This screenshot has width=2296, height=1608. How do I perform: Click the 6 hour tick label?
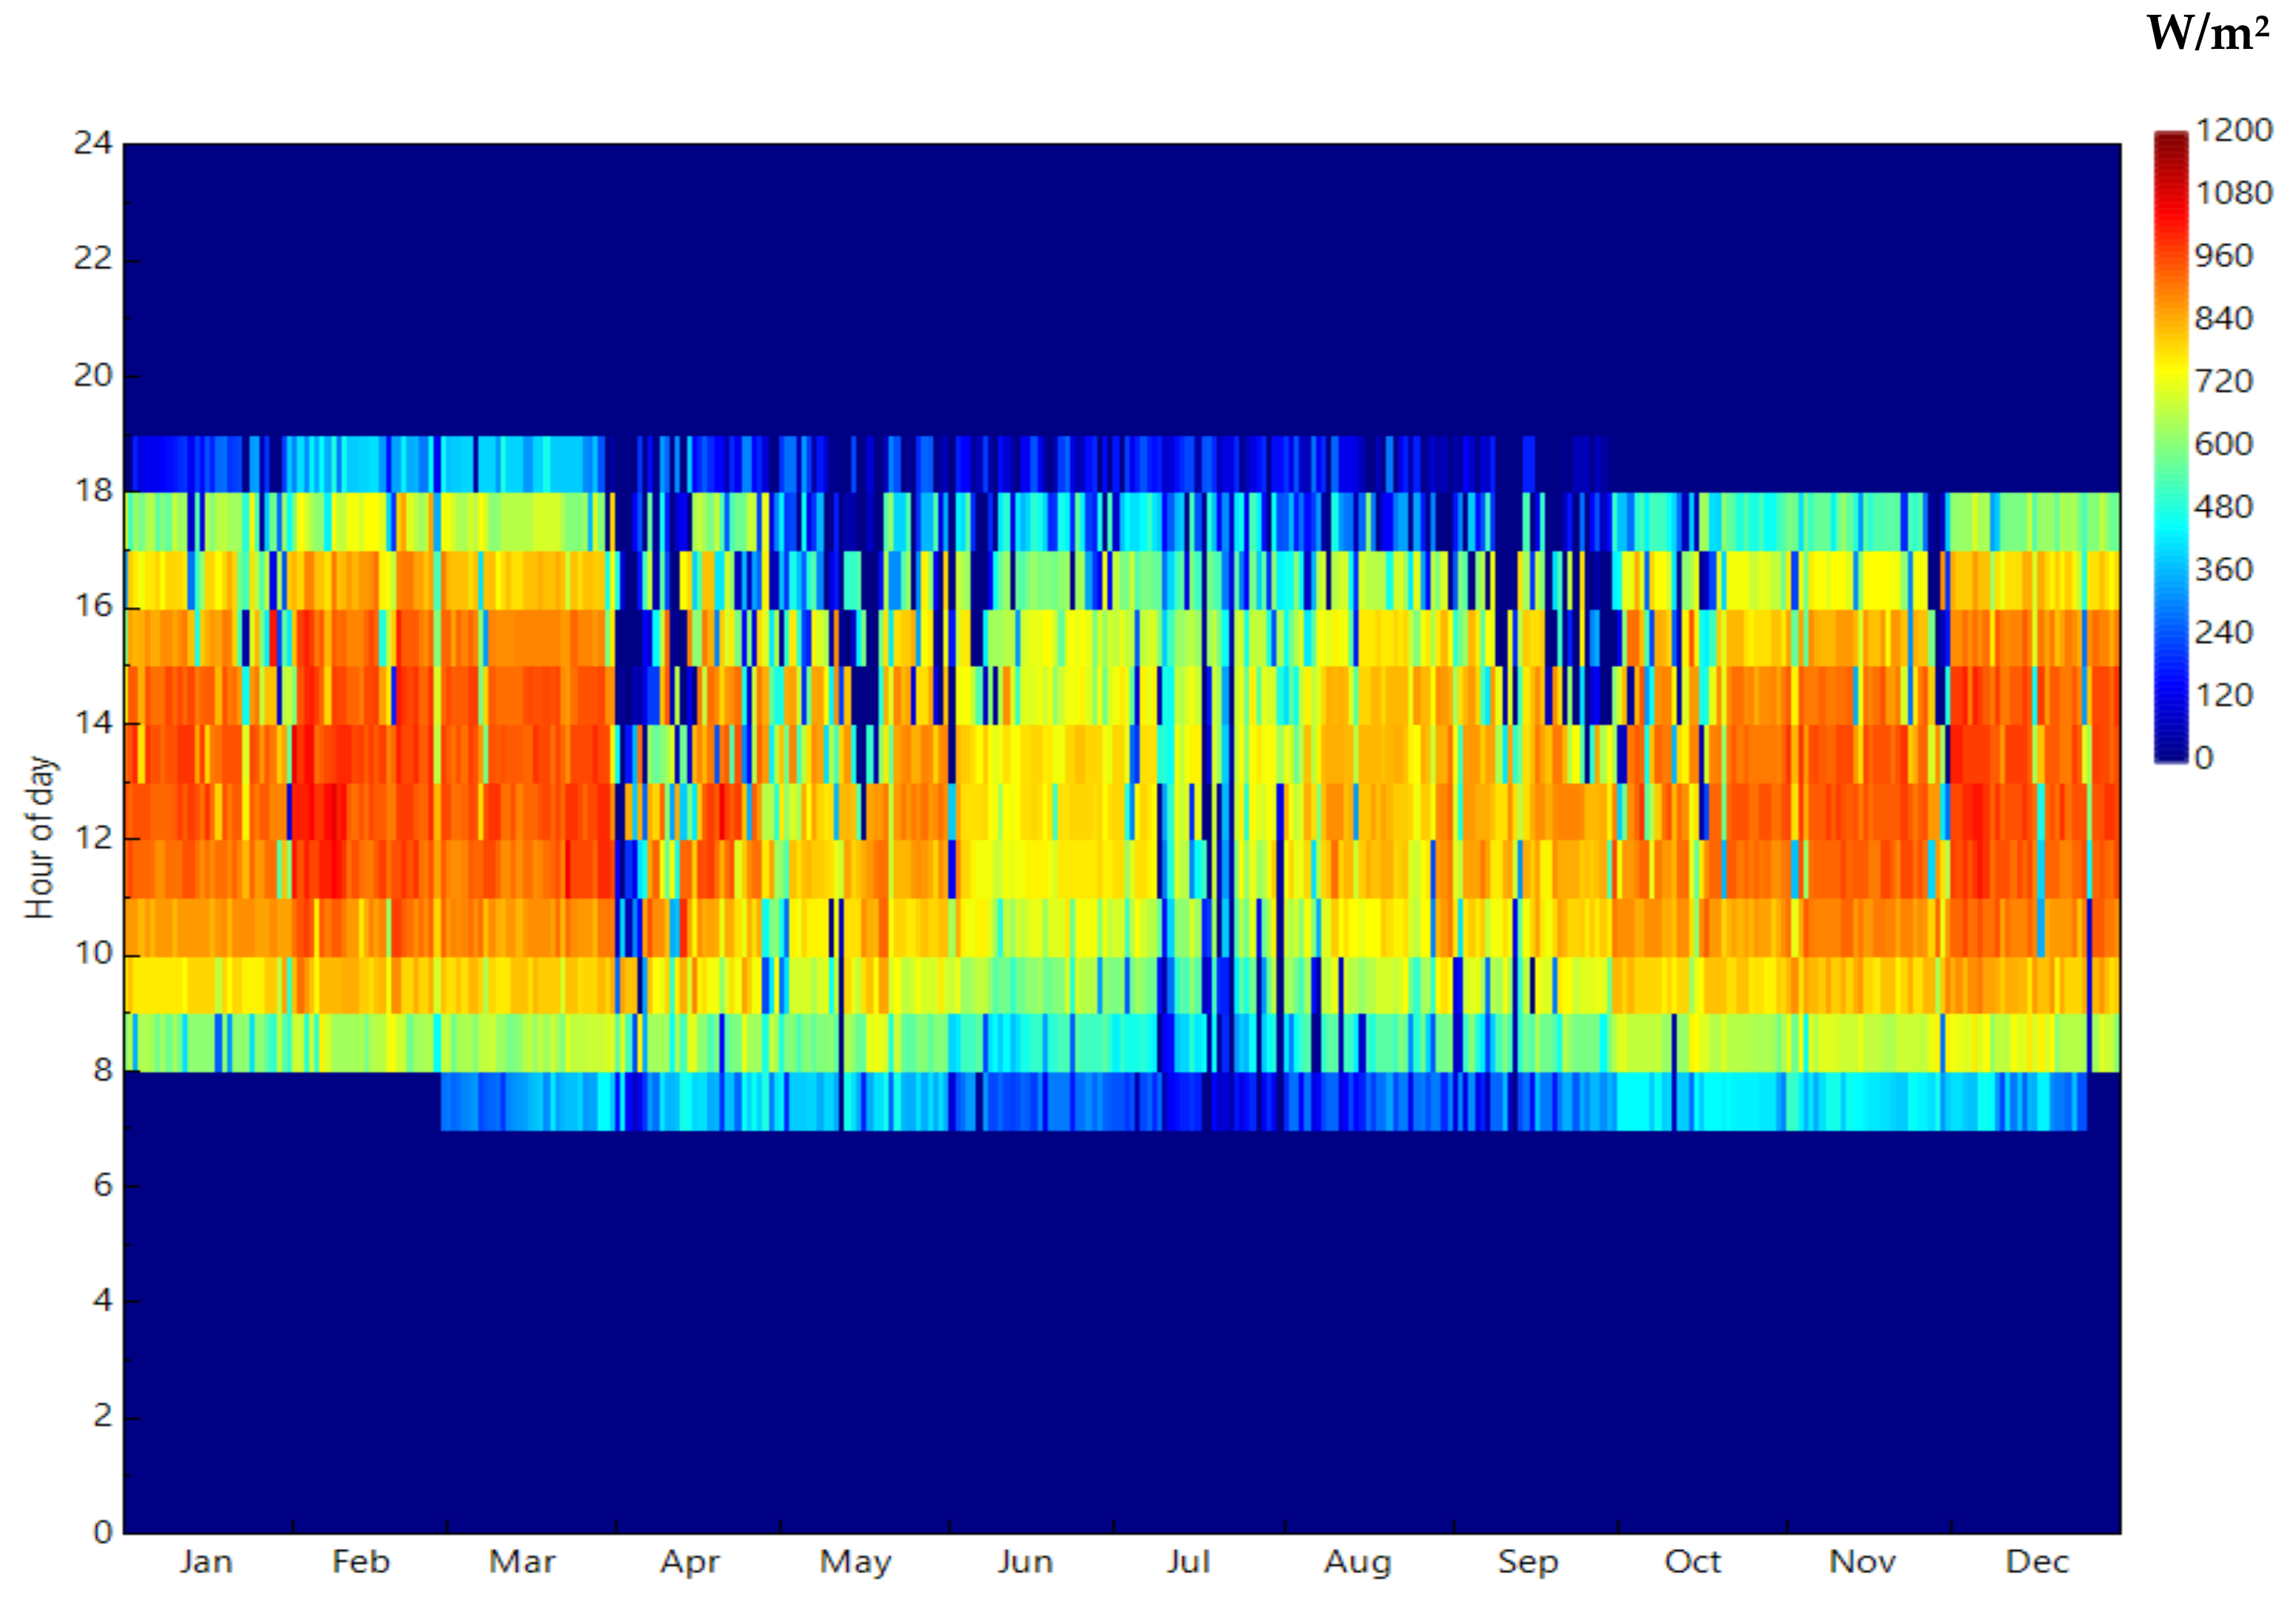point(102,1185)
